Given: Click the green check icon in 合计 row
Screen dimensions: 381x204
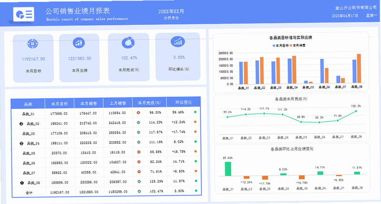Looking at the screenshot, I should pos(139,191).
